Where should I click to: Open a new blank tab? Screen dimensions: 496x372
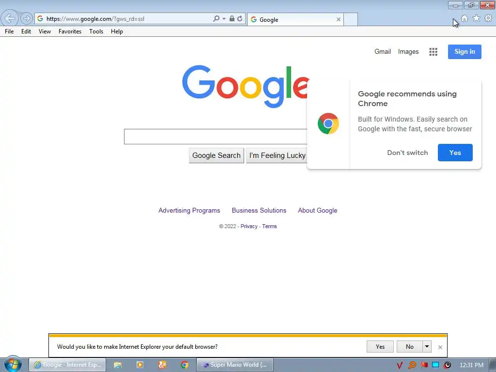pos(351,19)
